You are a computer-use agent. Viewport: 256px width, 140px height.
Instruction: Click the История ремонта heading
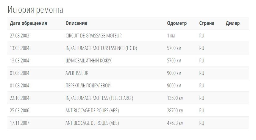(35, 10)
